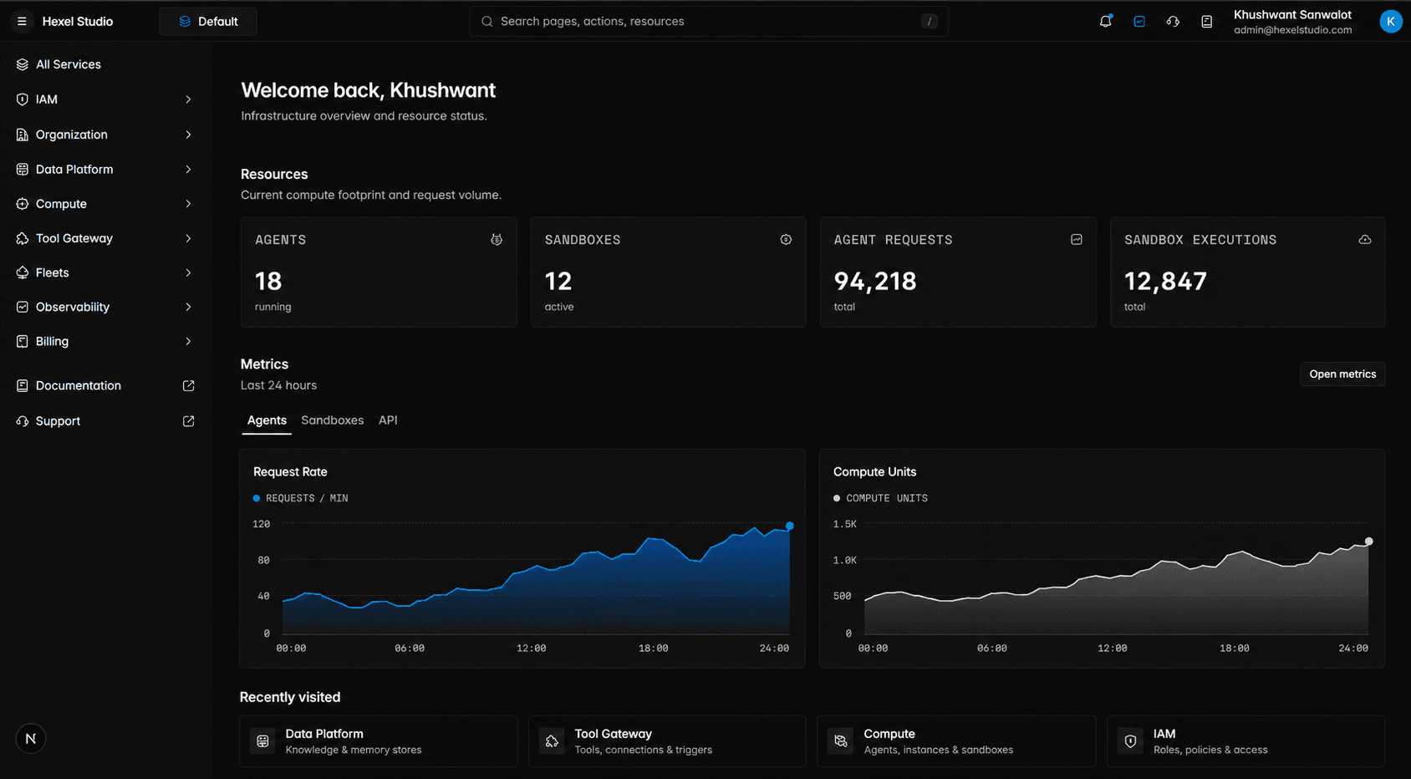Viewport: 1411px width, 779px height.
Task: Click the Hexel Studio brand name
Action: (78, 22)
